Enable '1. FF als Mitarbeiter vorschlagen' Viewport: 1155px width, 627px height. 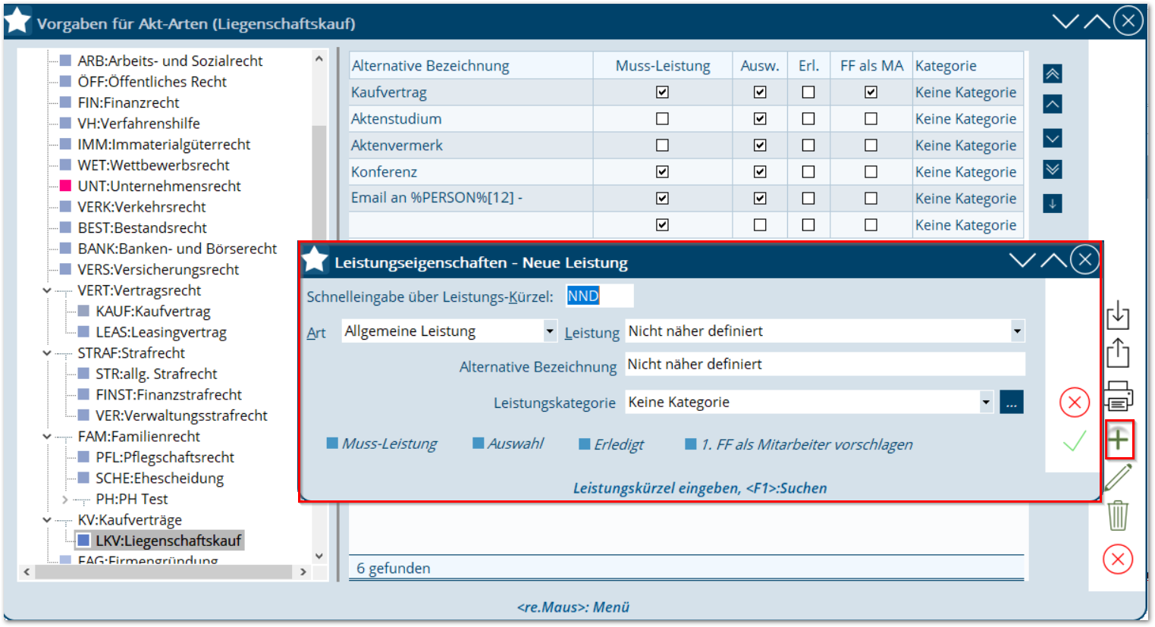[691, 444]
